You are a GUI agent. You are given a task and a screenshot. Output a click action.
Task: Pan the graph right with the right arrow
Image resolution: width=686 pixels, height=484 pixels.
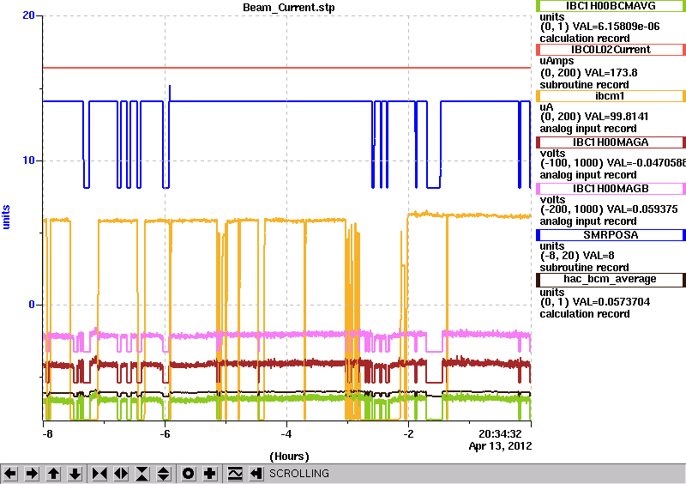tap(32, 474)
